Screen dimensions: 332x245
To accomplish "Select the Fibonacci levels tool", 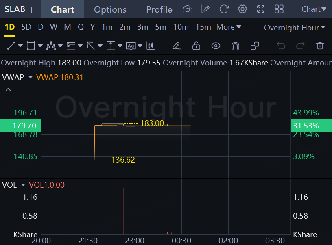I will click(x=71, y=46).
